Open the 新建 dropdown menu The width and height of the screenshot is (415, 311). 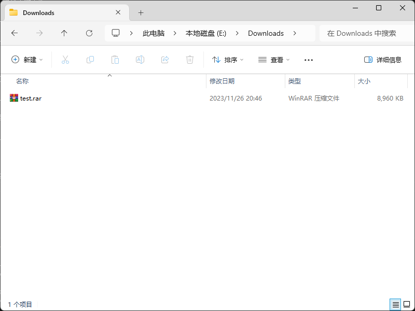(27, 60)
